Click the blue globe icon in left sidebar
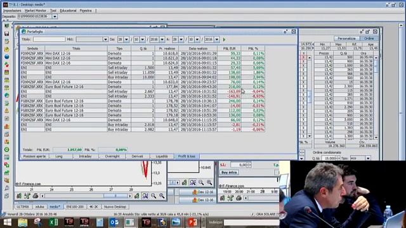The image size is (406, 228). [7, 57]
